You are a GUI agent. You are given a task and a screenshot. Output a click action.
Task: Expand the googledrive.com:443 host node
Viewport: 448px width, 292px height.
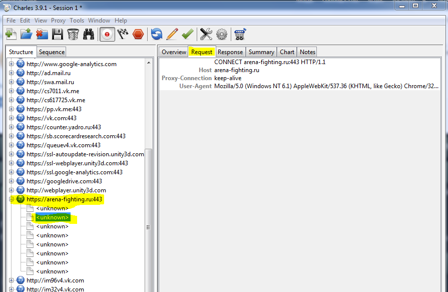pyautogui.click(x=11, y=181)
